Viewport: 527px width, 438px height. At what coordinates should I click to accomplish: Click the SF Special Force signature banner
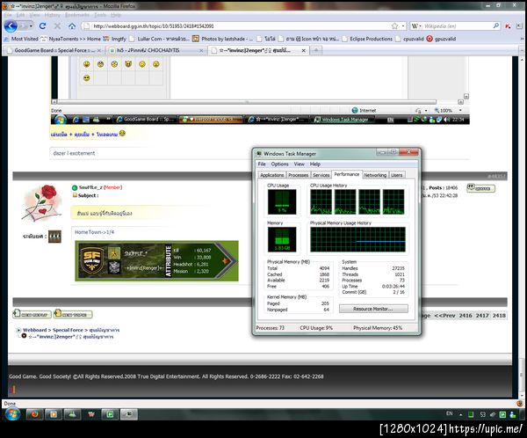(156, 261)
